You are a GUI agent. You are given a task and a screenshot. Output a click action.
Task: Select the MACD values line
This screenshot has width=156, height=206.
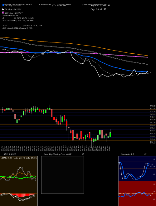(18, 21)
